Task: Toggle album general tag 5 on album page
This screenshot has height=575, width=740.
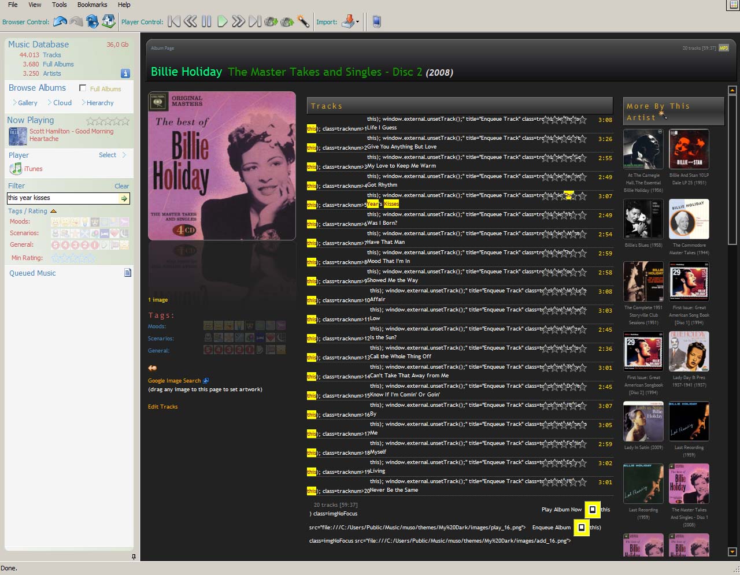Action: pos(208,350)
